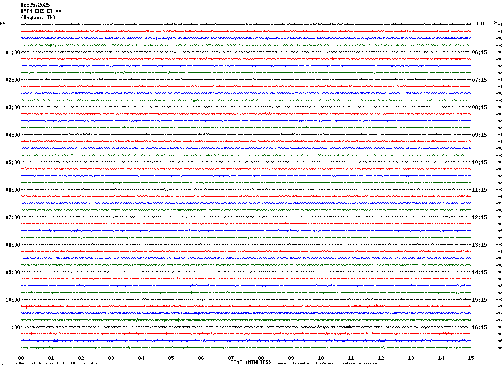Click the 16:15 UTC time label
Viewport: 504px width, 369px height.
(479, 327)
